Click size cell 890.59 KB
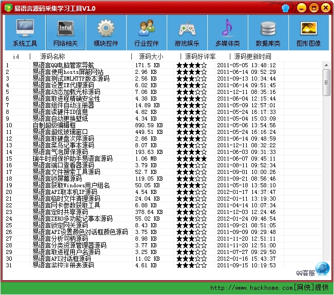The height and width of the screenshot is (295, 334). pos(149,125)
